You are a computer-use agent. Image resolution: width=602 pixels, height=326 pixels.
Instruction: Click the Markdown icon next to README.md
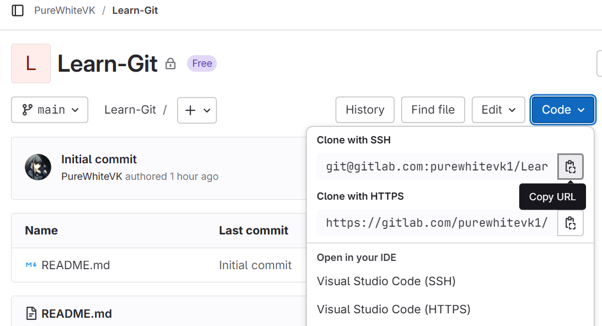pos(31,265)
